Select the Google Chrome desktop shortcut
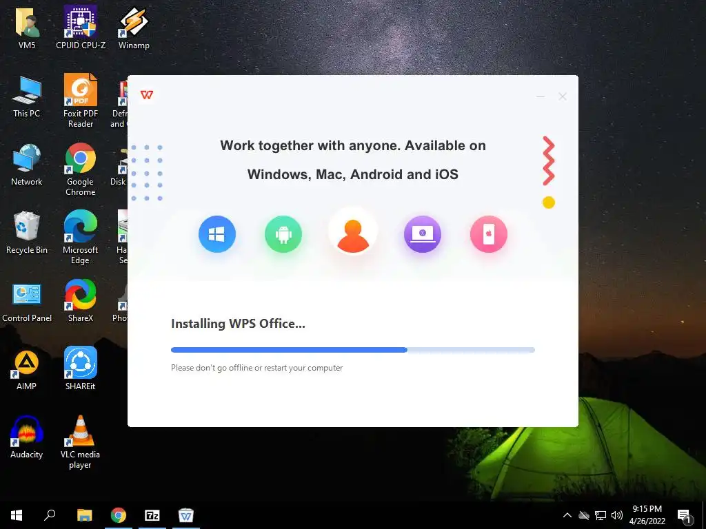The width and height of the screenshot is (706, 529). [81, 169]
